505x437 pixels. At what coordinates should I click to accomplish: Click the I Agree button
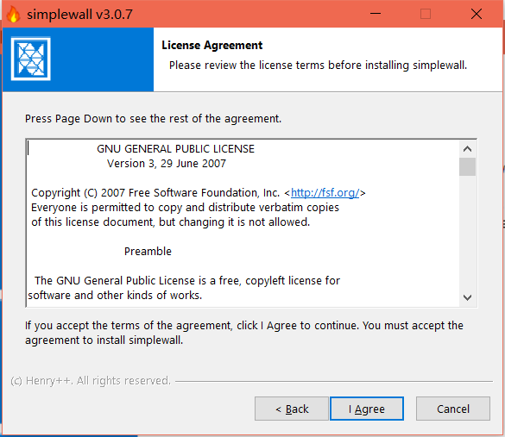pos(367,409)
